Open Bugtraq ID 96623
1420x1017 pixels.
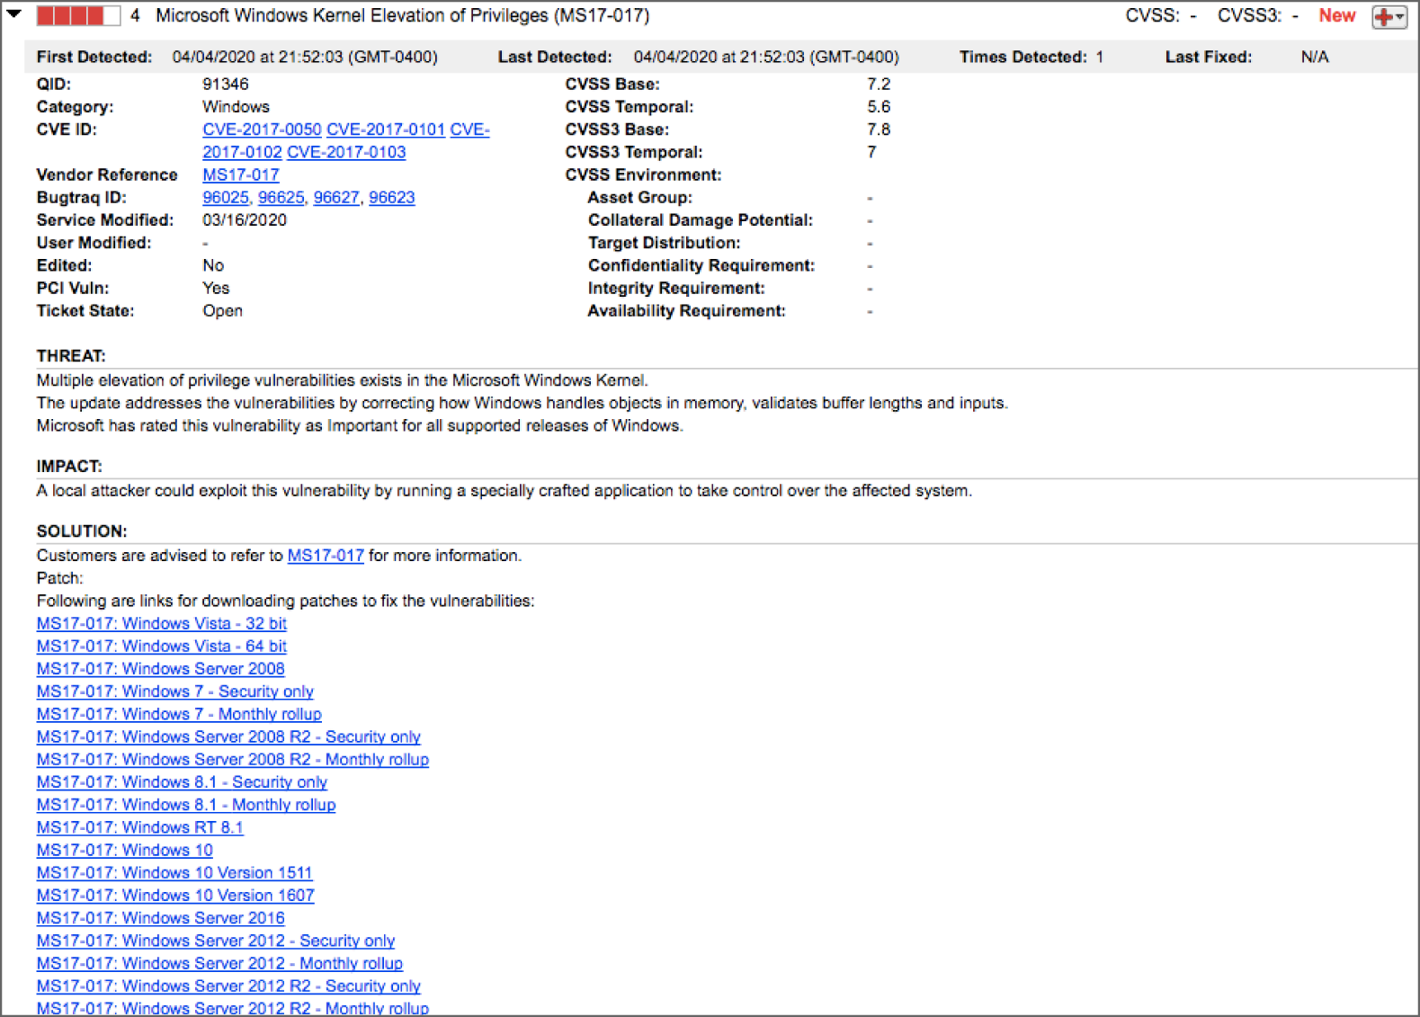pos(392,197)
